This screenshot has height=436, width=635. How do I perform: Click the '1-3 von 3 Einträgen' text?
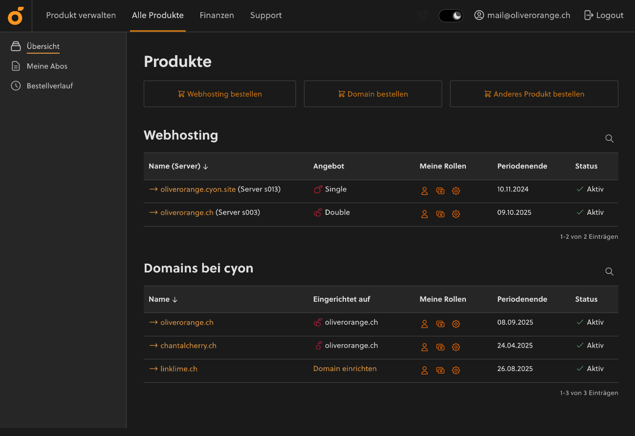pyautogui.click(x=589, y=393)
